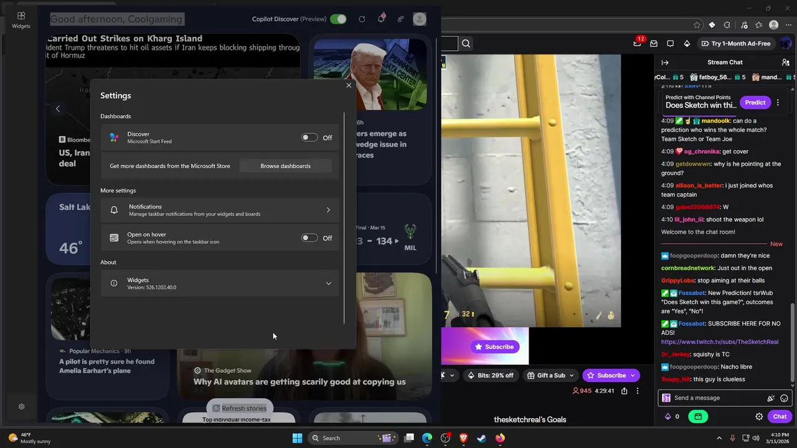Go to previous news story arrow

(58, 109)
